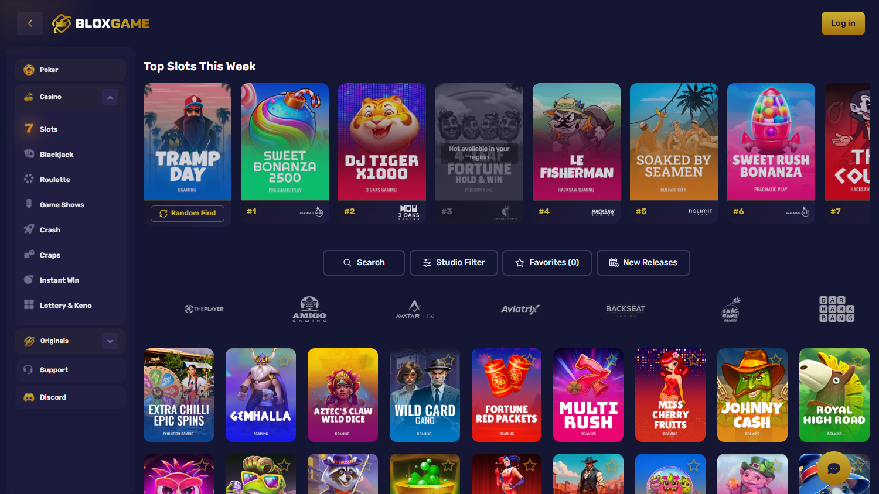Open Tramp Day slot thumbnail
Viewport: 879px width, 494px height.
[x=188, y=142]
